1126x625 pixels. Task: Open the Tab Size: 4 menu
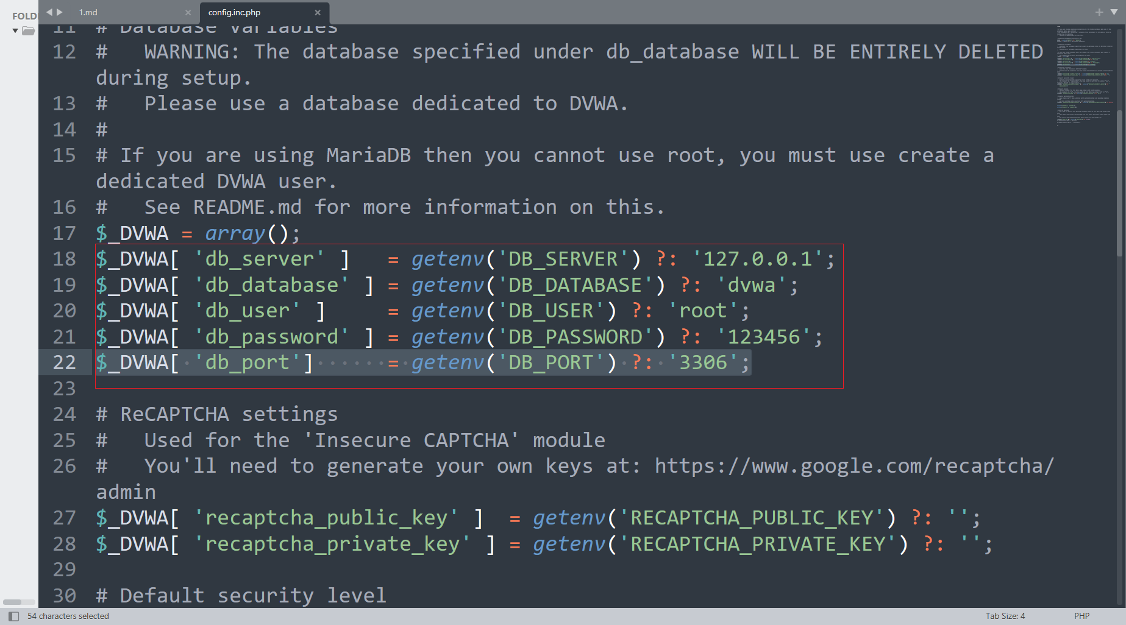click(1005, 616)
